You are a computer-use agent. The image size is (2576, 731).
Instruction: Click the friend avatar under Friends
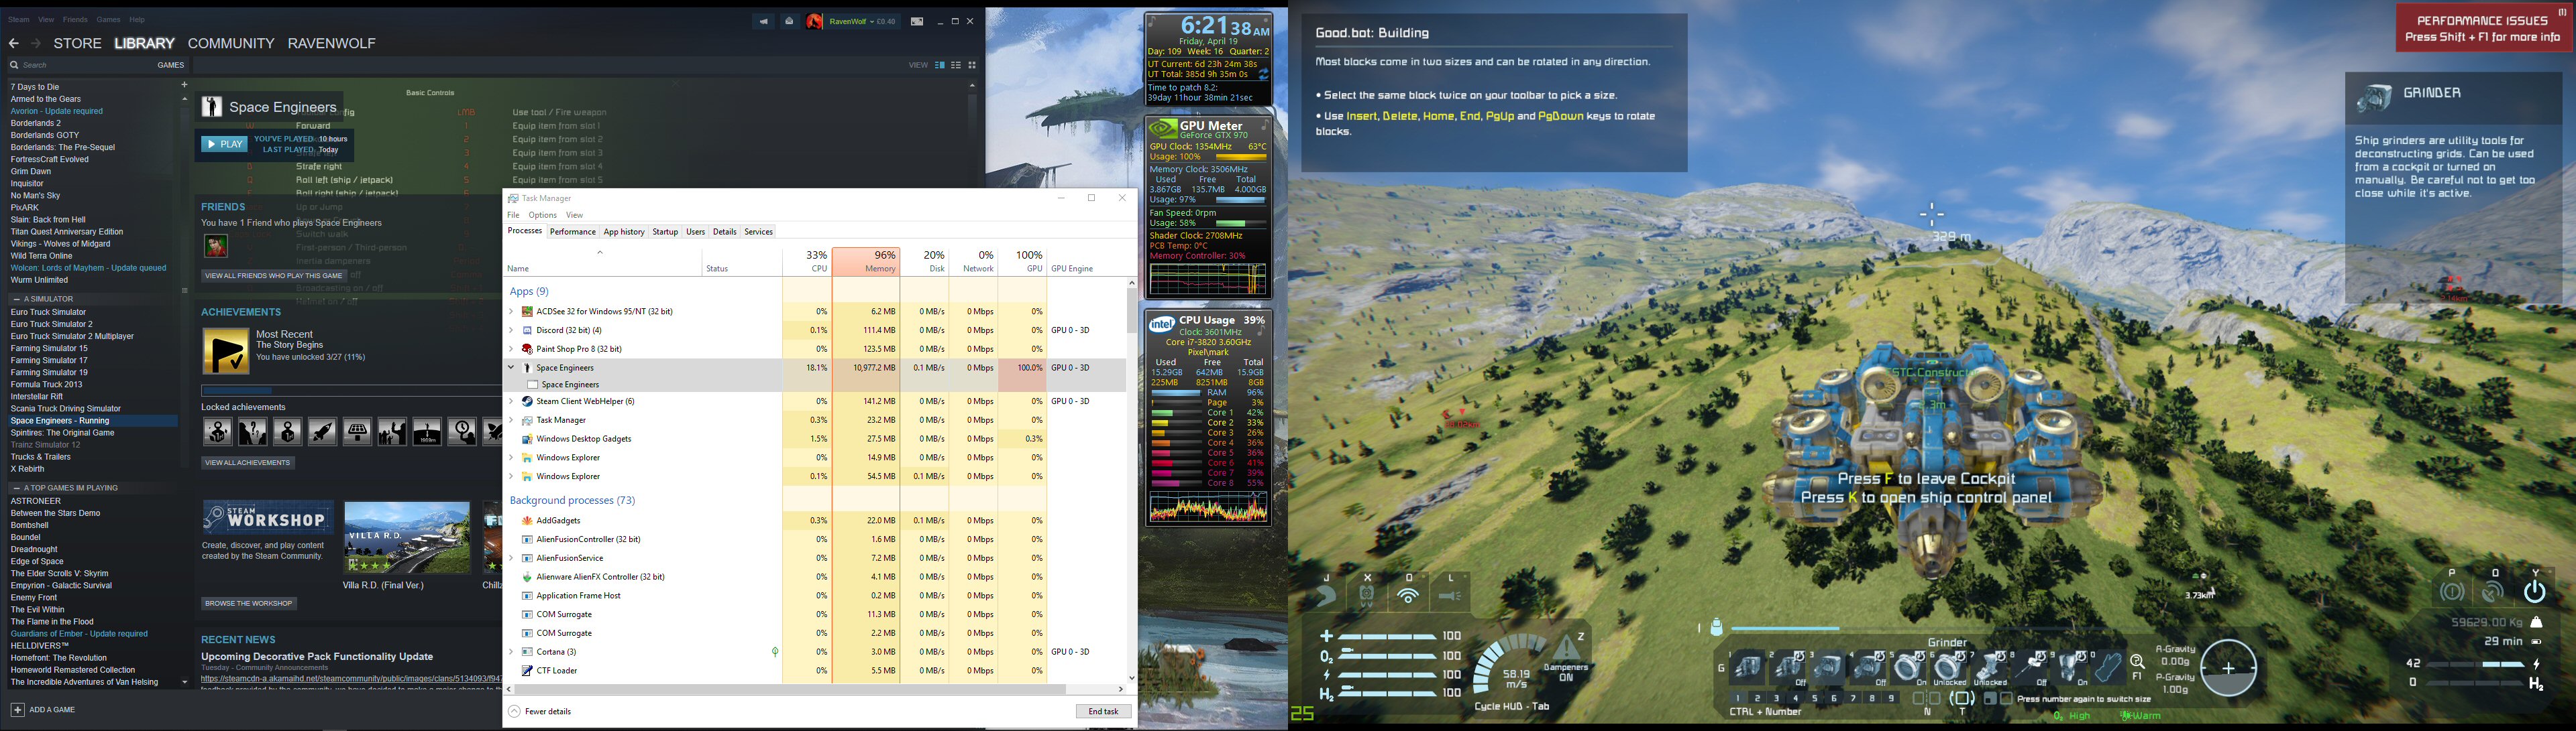click(x=216, y=246)
